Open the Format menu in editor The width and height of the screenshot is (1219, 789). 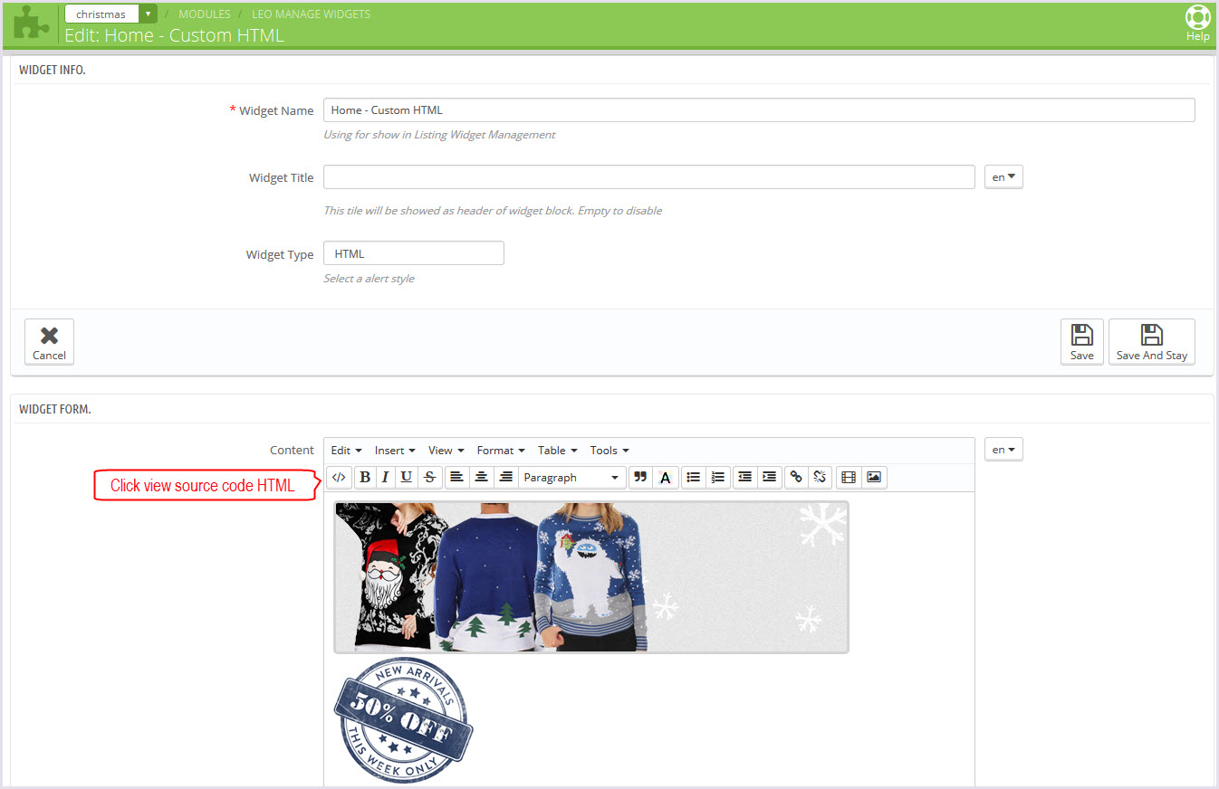[x=501, y=450]
